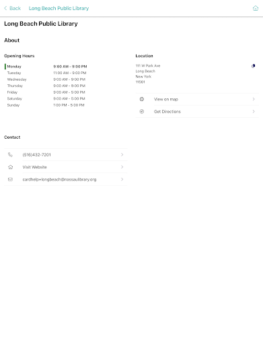Viewport: 263px width, 345px height.
Task: Open the View on map chevron
Action: 254,99
